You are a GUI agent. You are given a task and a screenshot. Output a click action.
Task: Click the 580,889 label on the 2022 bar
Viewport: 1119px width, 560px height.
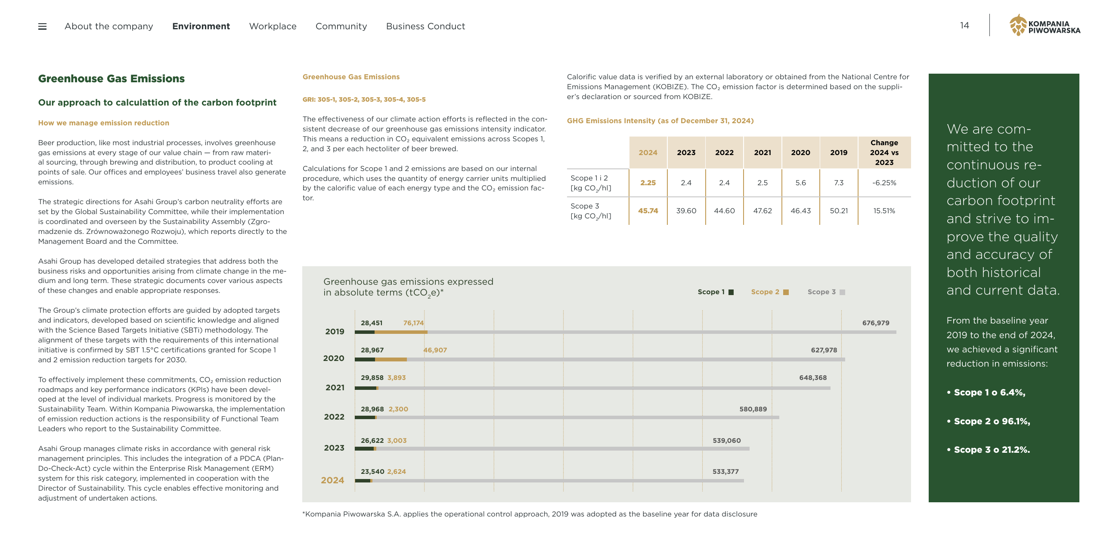(753, 409)
